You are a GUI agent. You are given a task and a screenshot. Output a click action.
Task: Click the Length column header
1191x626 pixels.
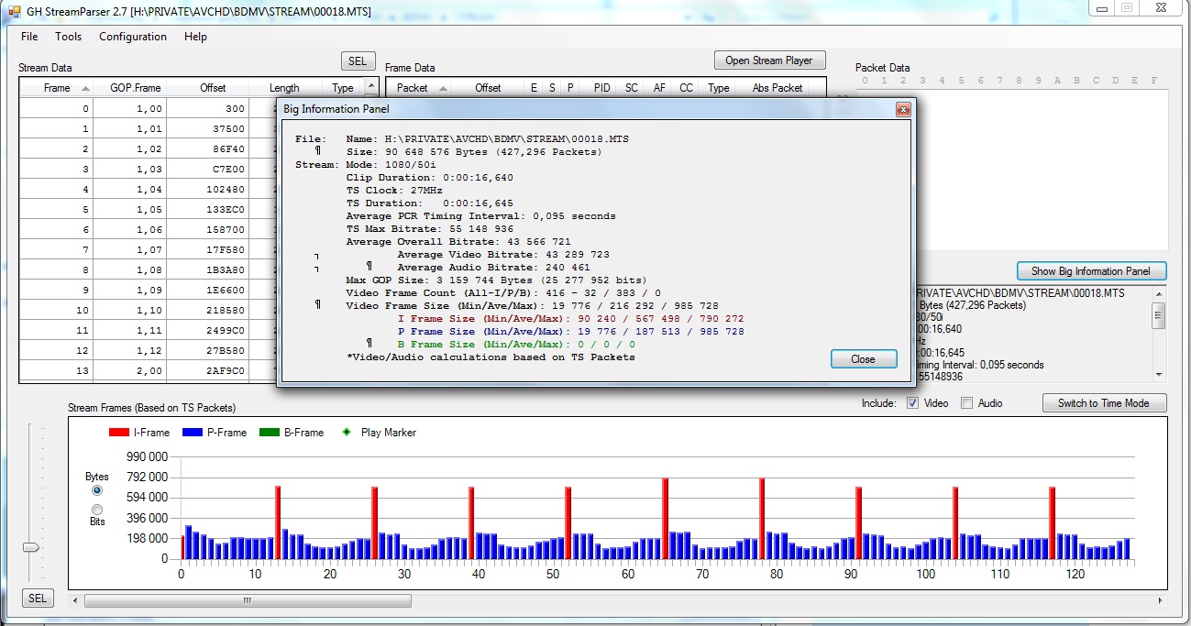pyautogui.click(x=284, y=88)
